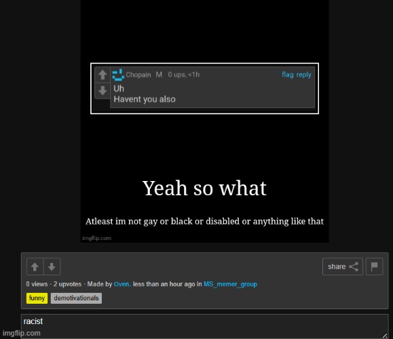This screenshot has width=393, height=339.
Task: Upvote Chopain's comment in the meme image
Action: (102, 75)
